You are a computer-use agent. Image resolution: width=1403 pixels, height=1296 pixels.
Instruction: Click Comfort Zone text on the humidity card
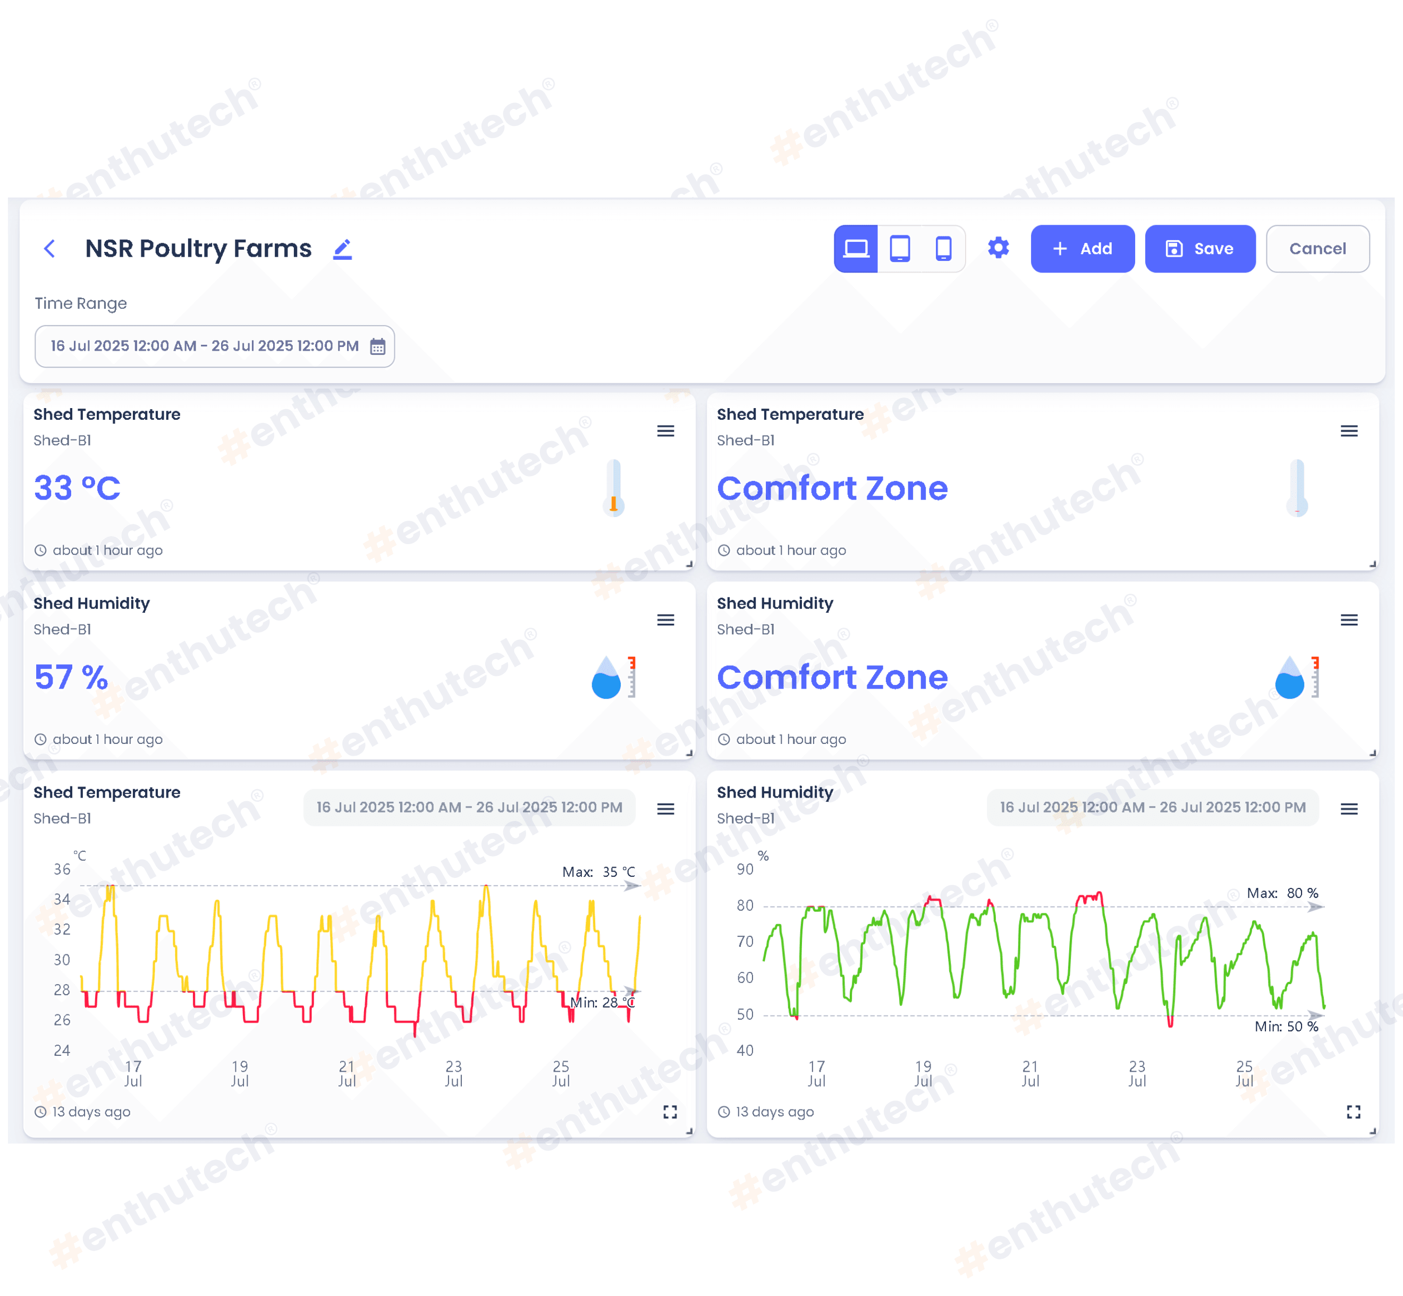coord(832,677)
